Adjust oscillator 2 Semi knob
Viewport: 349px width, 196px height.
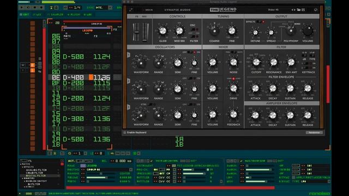177,89
